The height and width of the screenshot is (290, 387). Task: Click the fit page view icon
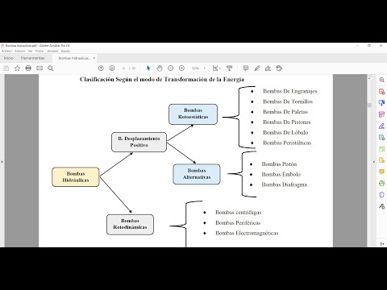tap(215, 68)
